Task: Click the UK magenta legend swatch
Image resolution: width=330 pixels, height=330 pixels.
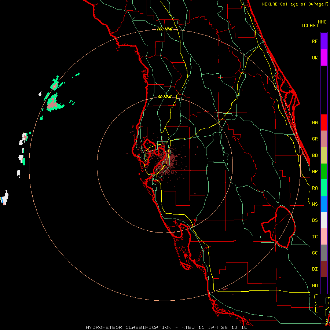Action: pos(324,58)
